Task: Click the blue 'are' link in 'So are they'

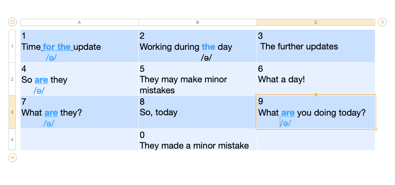Action: [41, 80]
